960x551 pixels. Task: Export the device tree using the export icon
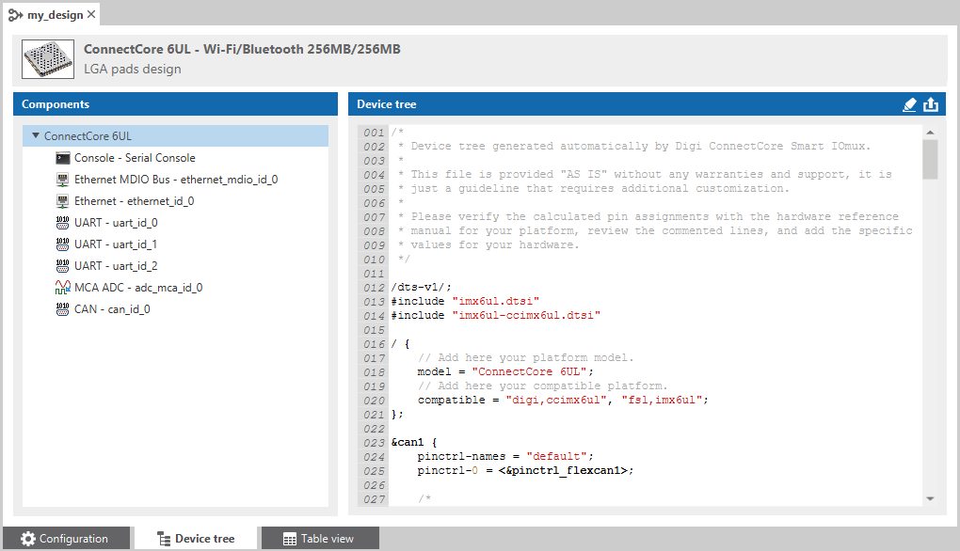click(931, 104)
